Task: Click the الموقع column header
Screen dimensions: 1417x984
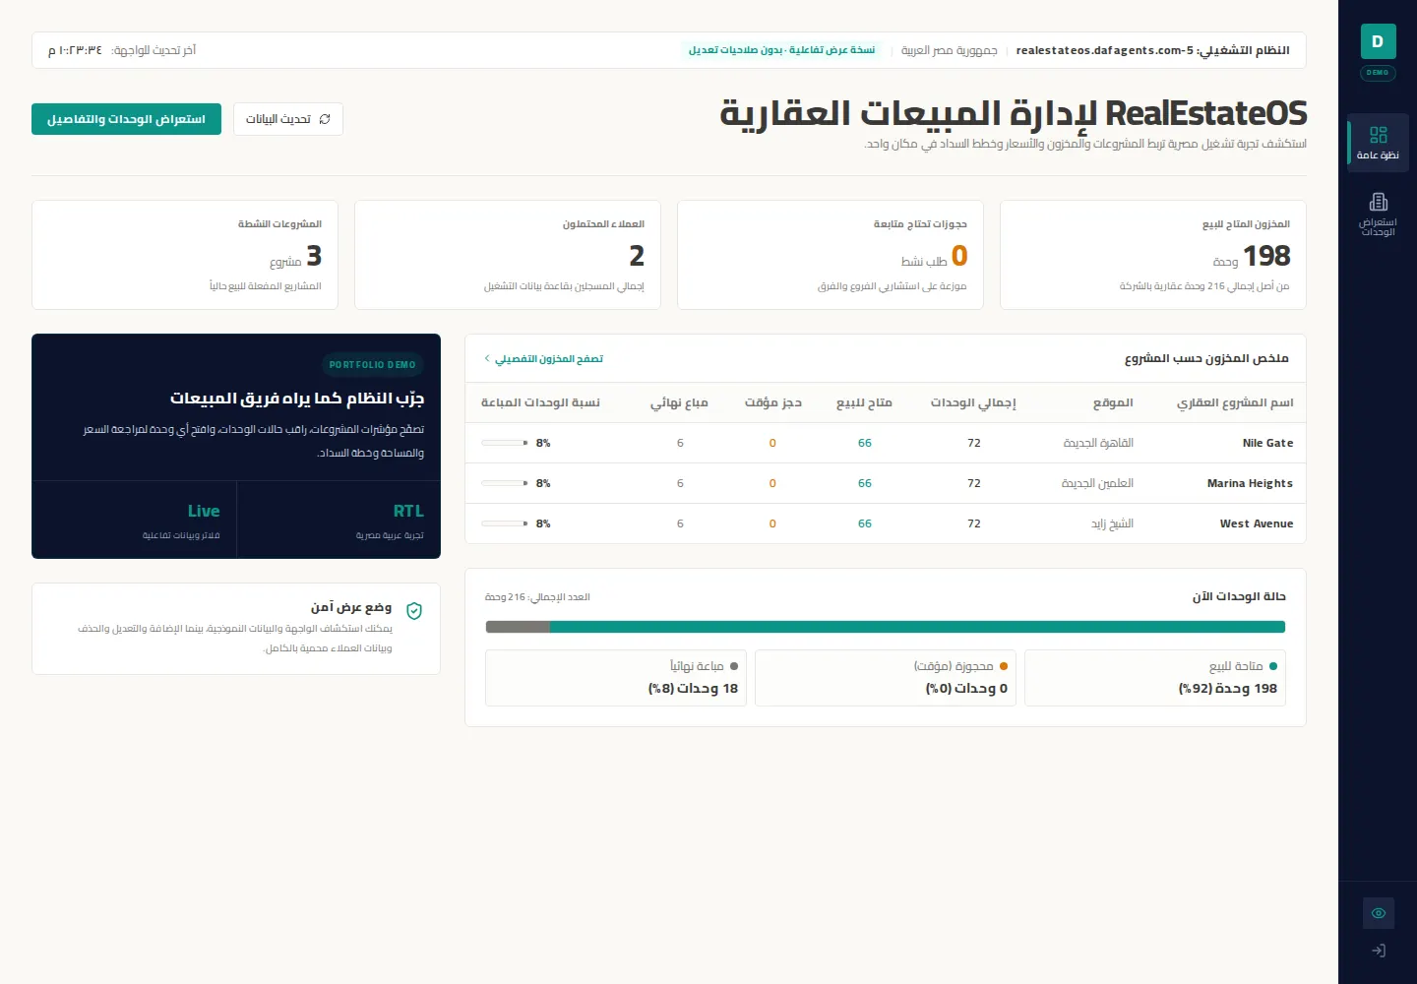Action: coord(1113,402)
